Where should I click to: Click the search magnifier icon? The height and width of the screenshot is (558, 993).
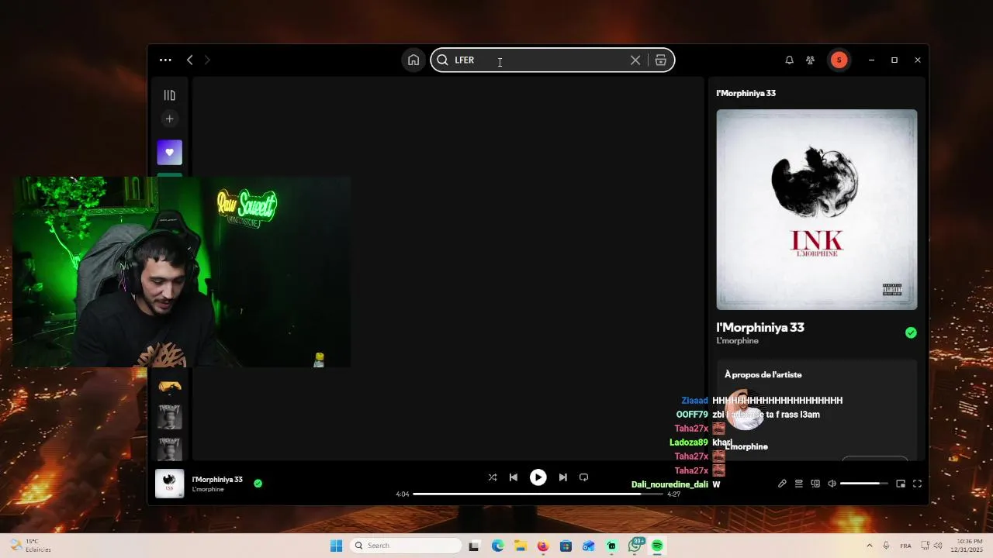(x=442, y=60)
